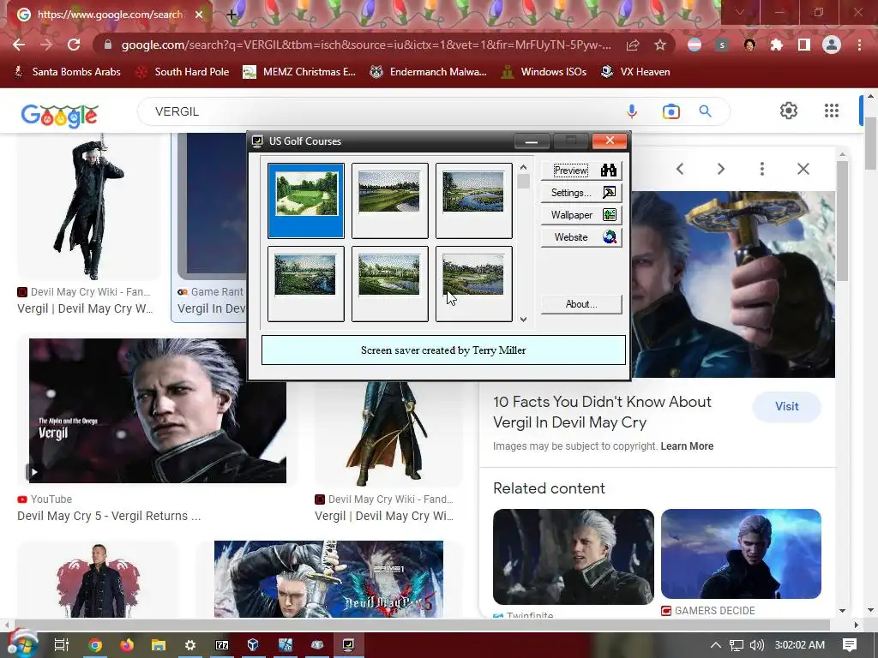Close the US Golf Courses window

(610, 141)
